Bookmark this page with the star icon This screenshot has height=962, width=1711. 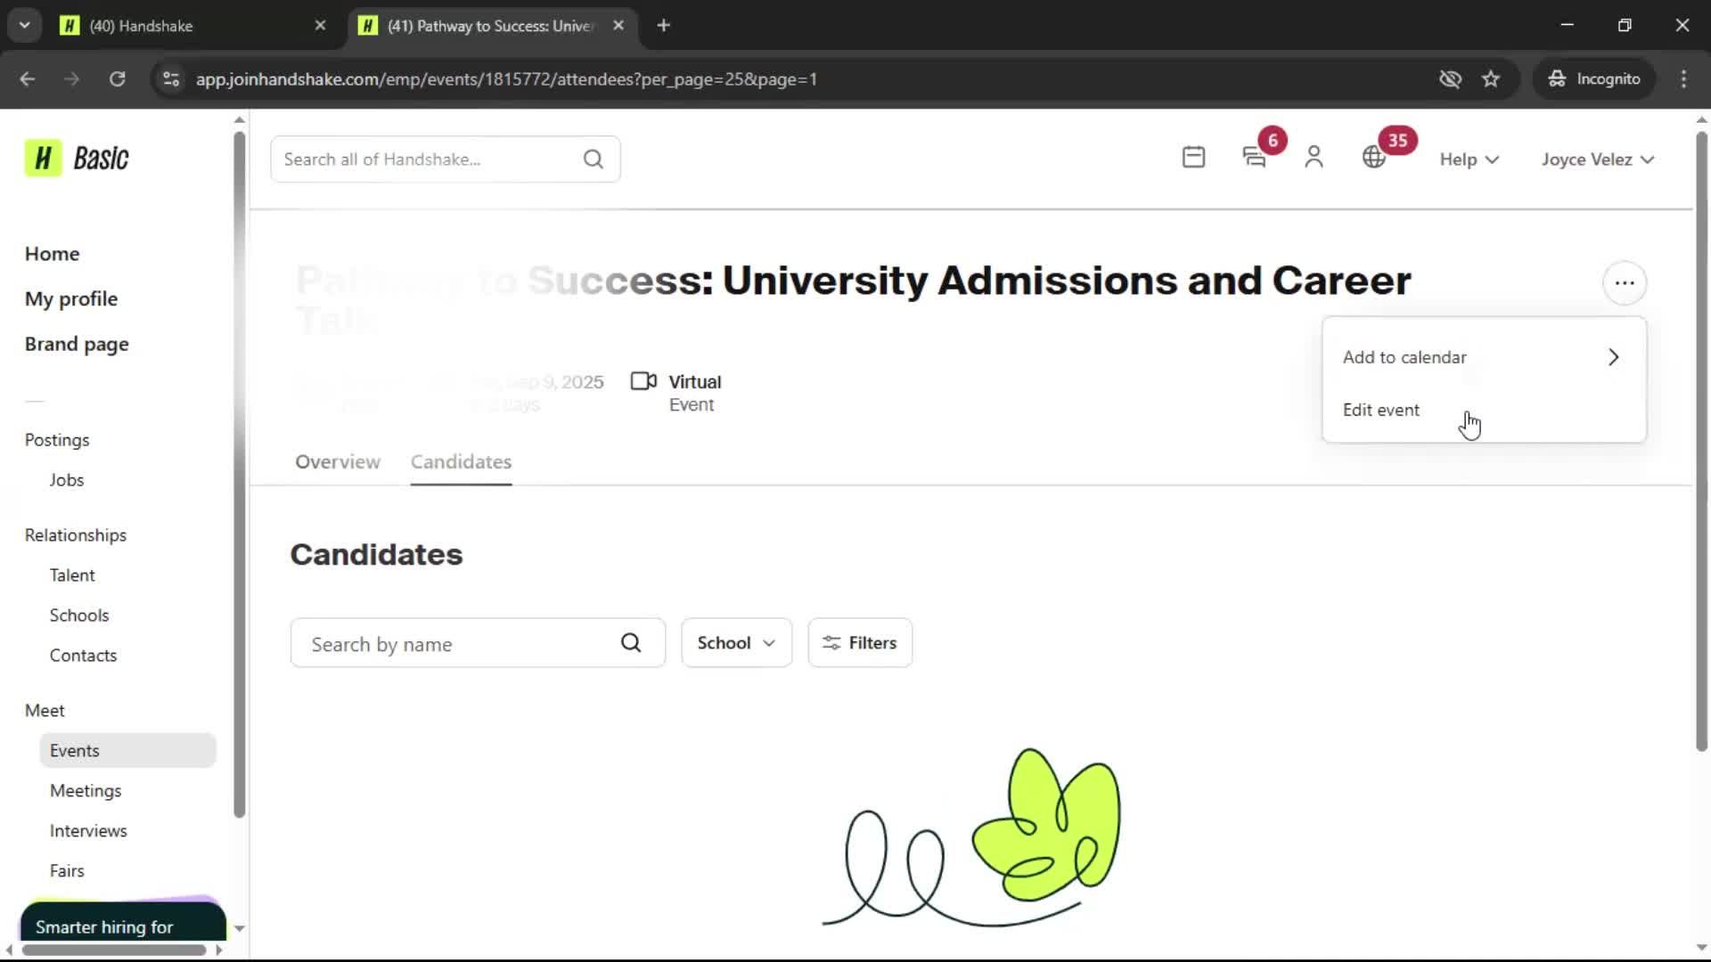(1491, 79)
